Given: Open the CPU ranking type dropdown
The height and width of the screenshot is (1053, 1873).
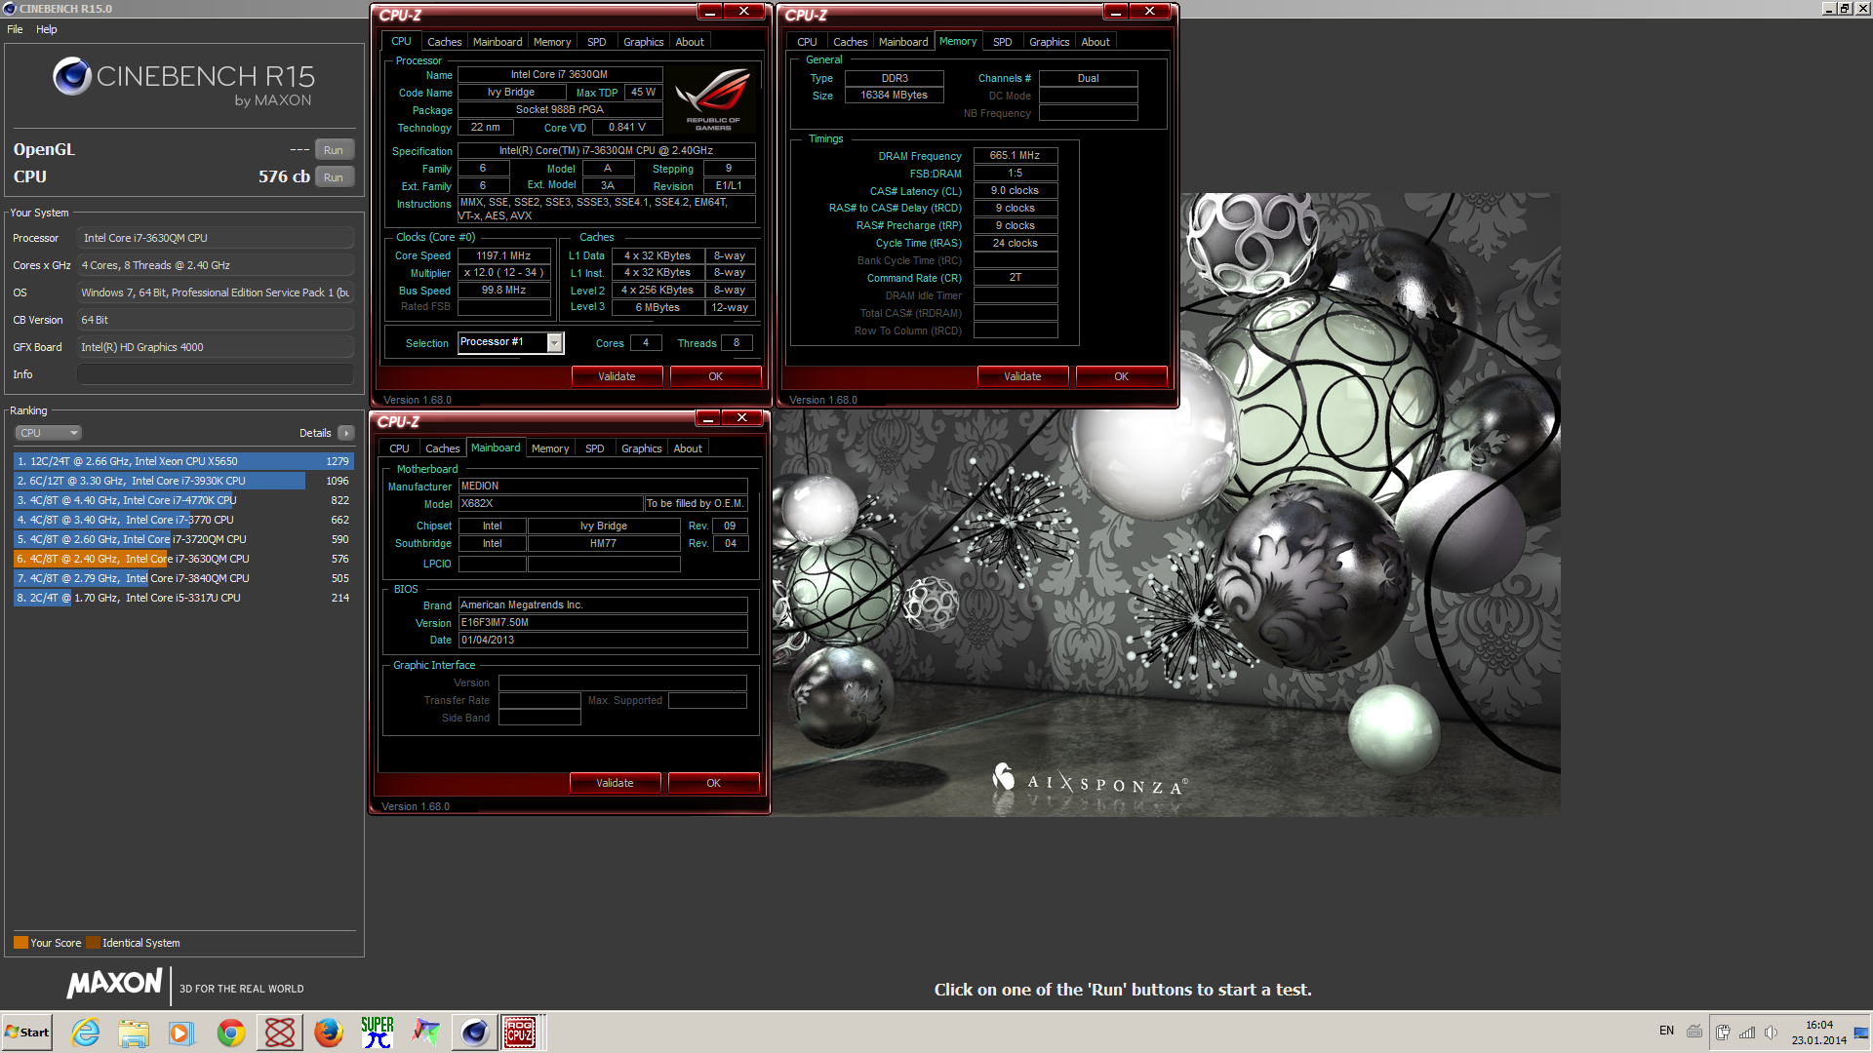Looking at the screenshot, I should point(48,433).
